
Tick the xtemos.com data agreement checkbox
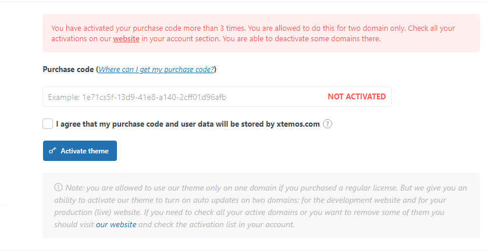pyautogui.click(x=48, y=124)
